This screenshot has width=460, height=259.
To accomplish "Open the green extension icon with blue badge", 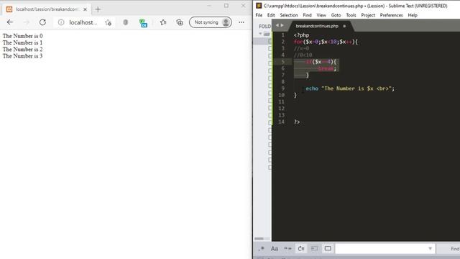I will 143,23.
